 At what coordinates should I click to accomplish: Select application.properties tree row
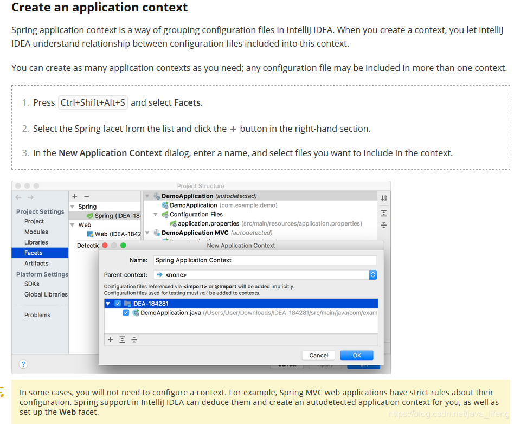(x=266, y=223)
